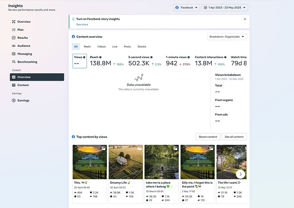This screenshot has height=208, width=294.
Task: Switch to the Posts tab
Action: (x=127, y=46)
